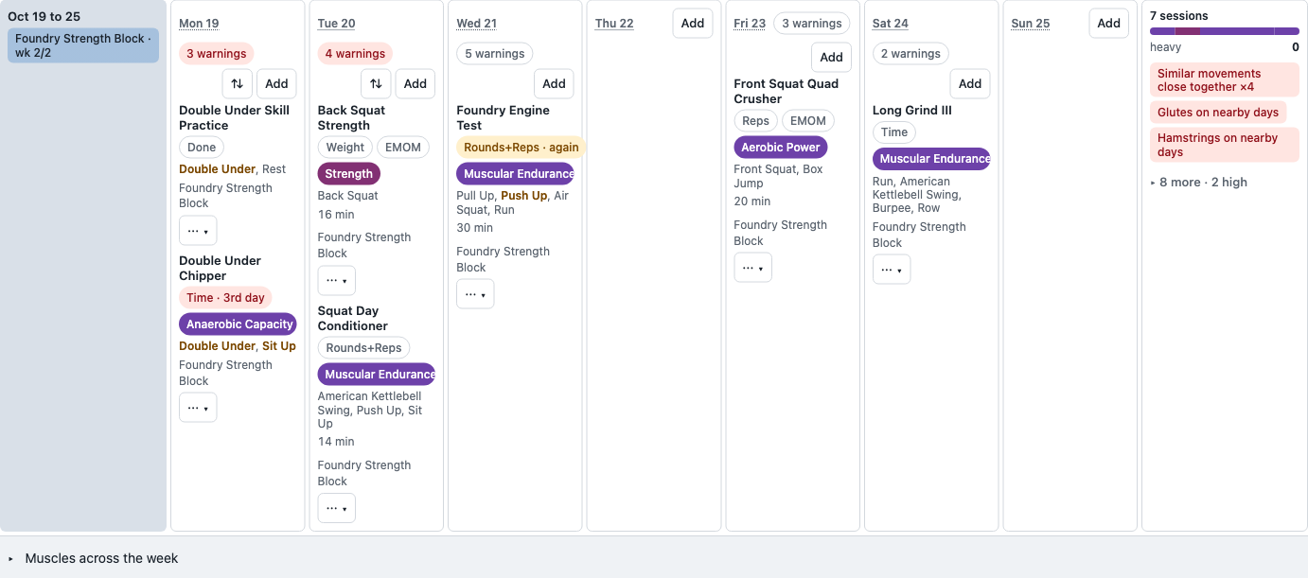Click the reorder arrows icon on Tue 20
Screen dimensions: 1308x578
[x=376, y=83]
